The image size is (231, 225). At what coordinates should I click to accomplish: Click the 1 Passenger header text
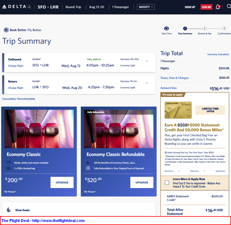120,7
